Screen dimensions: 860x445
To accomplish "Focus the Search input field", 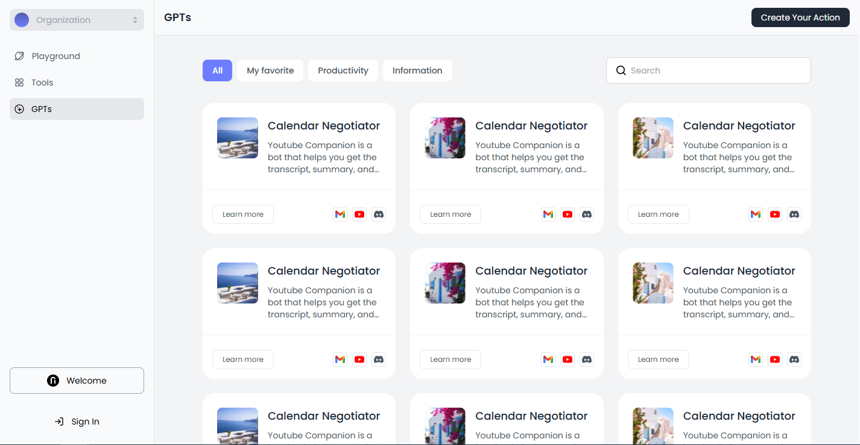I will (708, 70).
